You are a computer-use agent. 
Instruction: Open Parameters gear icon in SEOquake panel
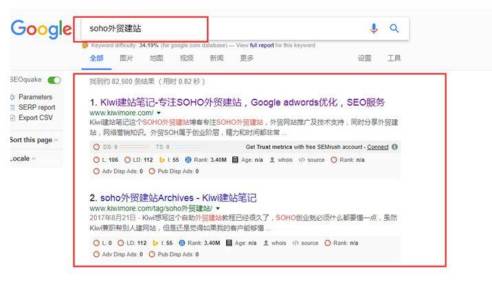tap(12, 97)
